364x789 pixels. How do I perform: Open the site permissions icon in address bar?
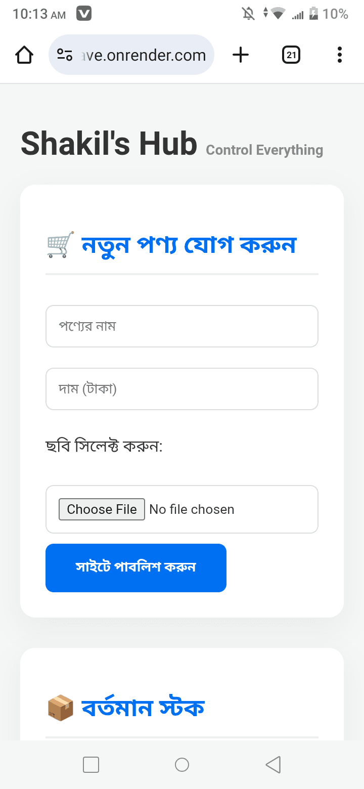click(65, 55)
